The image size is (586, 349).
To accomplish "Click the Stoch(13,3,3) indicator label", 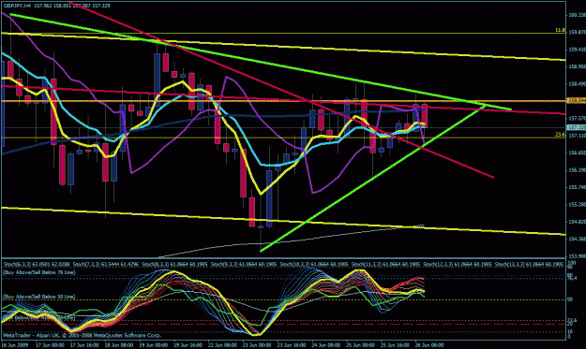I will pyautogui.click(x=529, y=265).
